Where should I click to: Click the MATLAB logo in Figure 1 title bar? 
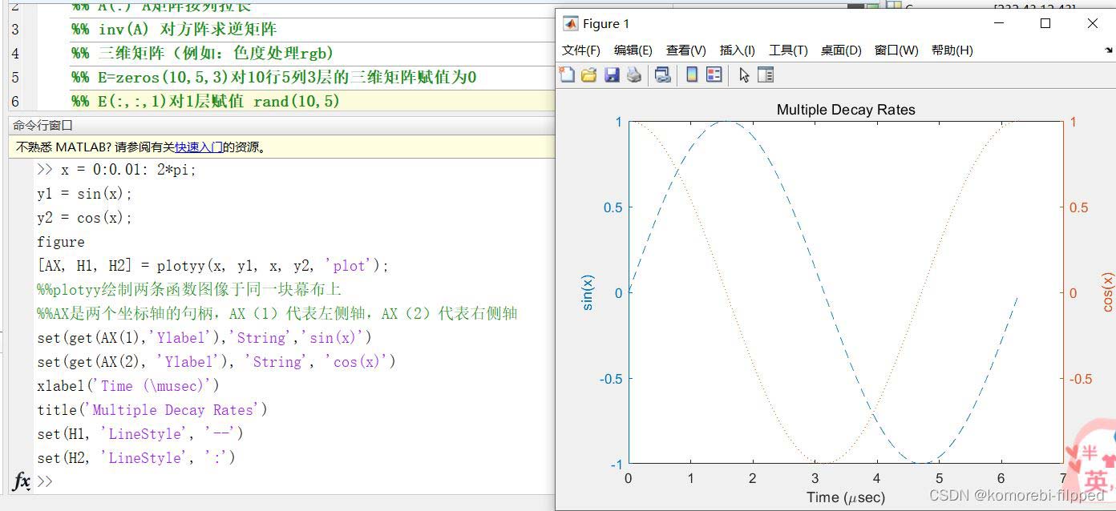tap(571, 24)
